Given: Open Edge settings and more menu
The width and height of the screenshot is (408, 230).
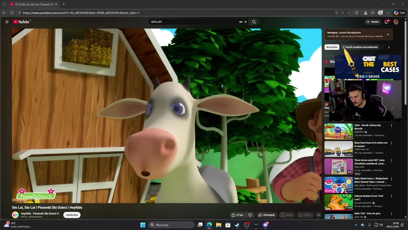Looking at the screenshot, I should [x=388, y=13].
